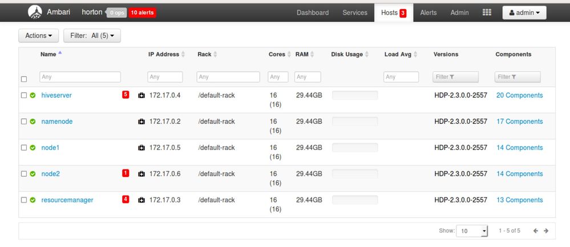The height and width of the screenshot is (247, 570).
Task: Click medkit icon in namenode row
Action: [142, 122]
